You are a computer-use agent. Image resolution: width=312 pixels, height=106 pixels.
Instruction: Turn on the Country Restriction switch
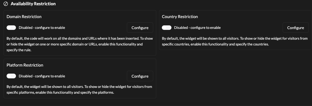pyautogui.click(x=167, y=28)
